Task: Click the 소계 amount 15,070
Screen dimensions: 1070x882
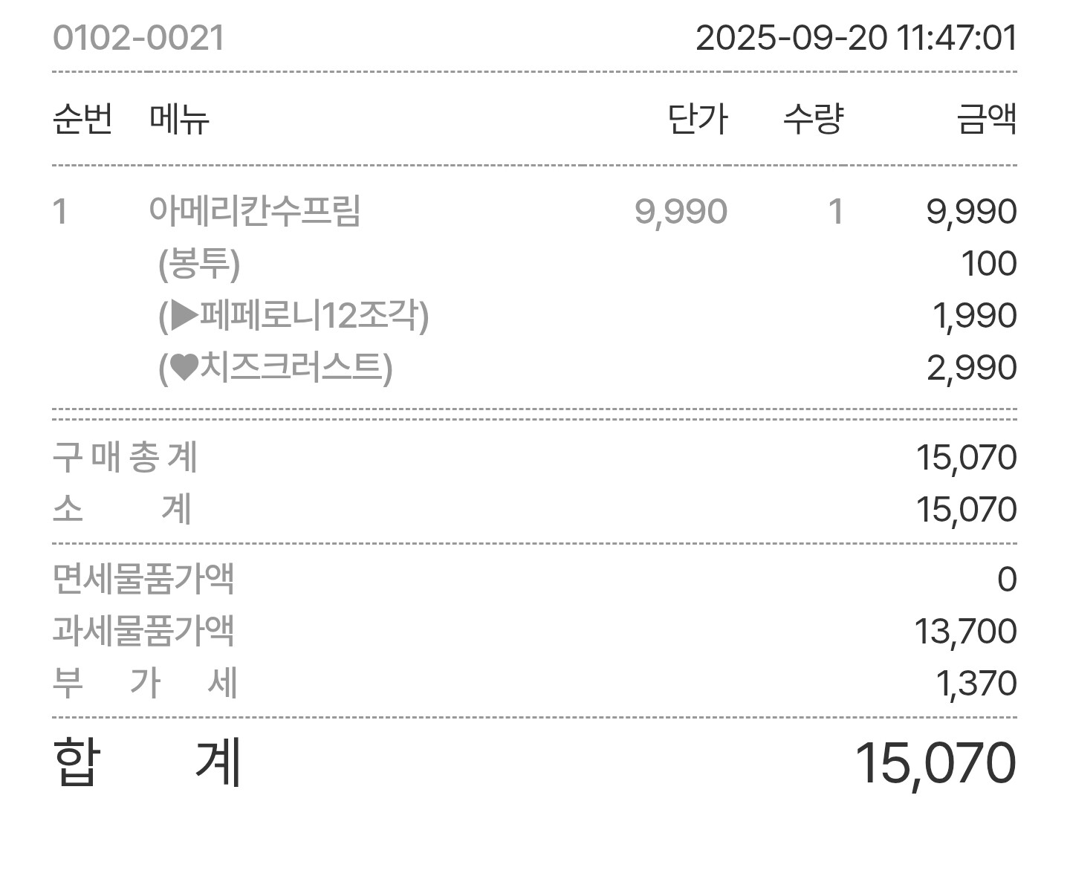Action: pos(966,510)
